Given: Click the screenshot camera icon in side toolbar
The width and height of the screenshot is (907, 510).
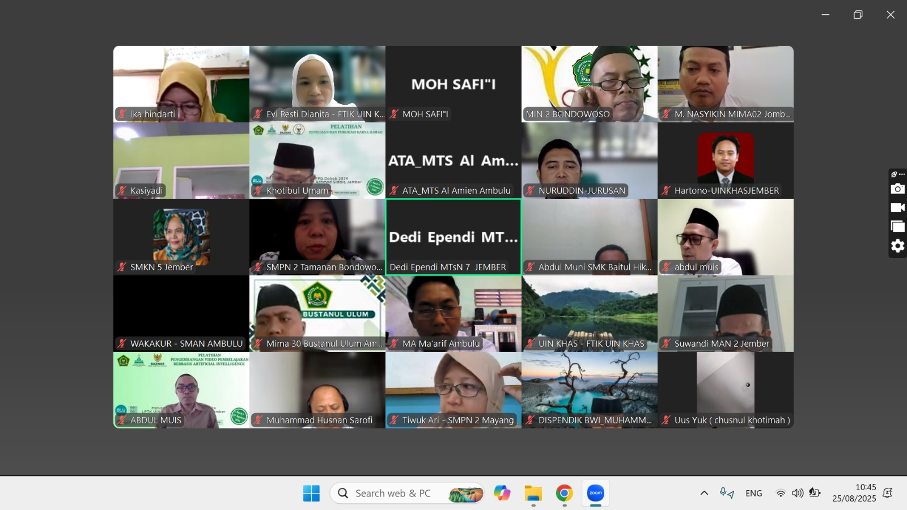Looking at the screenshot, I should coord(897,189).
